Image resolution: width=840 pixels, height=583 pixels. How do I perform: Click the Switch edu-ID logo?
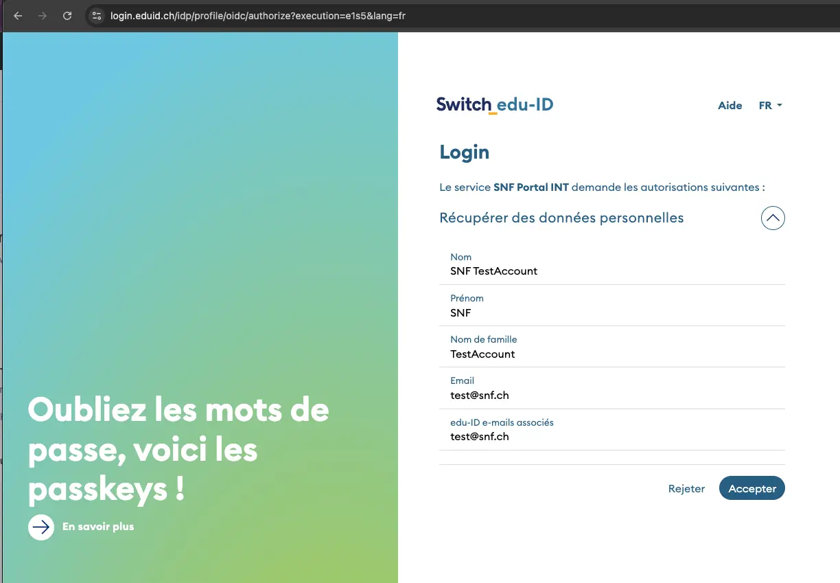click(x=494, y=105)
